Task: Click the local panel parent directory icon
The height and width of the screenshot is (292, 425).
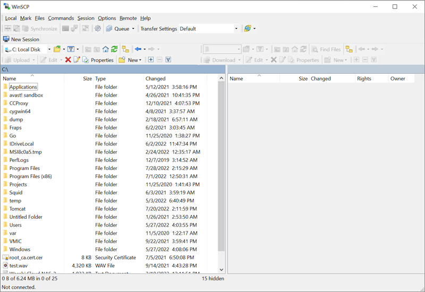Action: click(88, 49)
